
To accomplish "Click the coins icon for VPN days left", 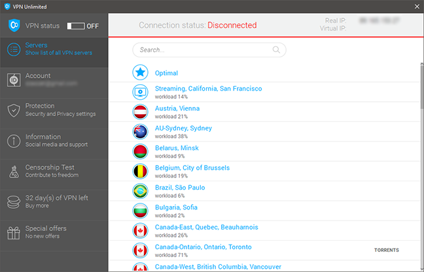I will coord(14,202).
